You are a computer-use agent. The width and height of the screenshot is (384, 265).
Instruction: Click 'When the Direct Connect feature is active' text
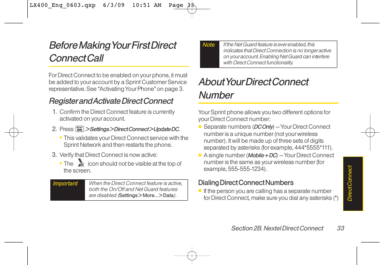coord(135,189)
